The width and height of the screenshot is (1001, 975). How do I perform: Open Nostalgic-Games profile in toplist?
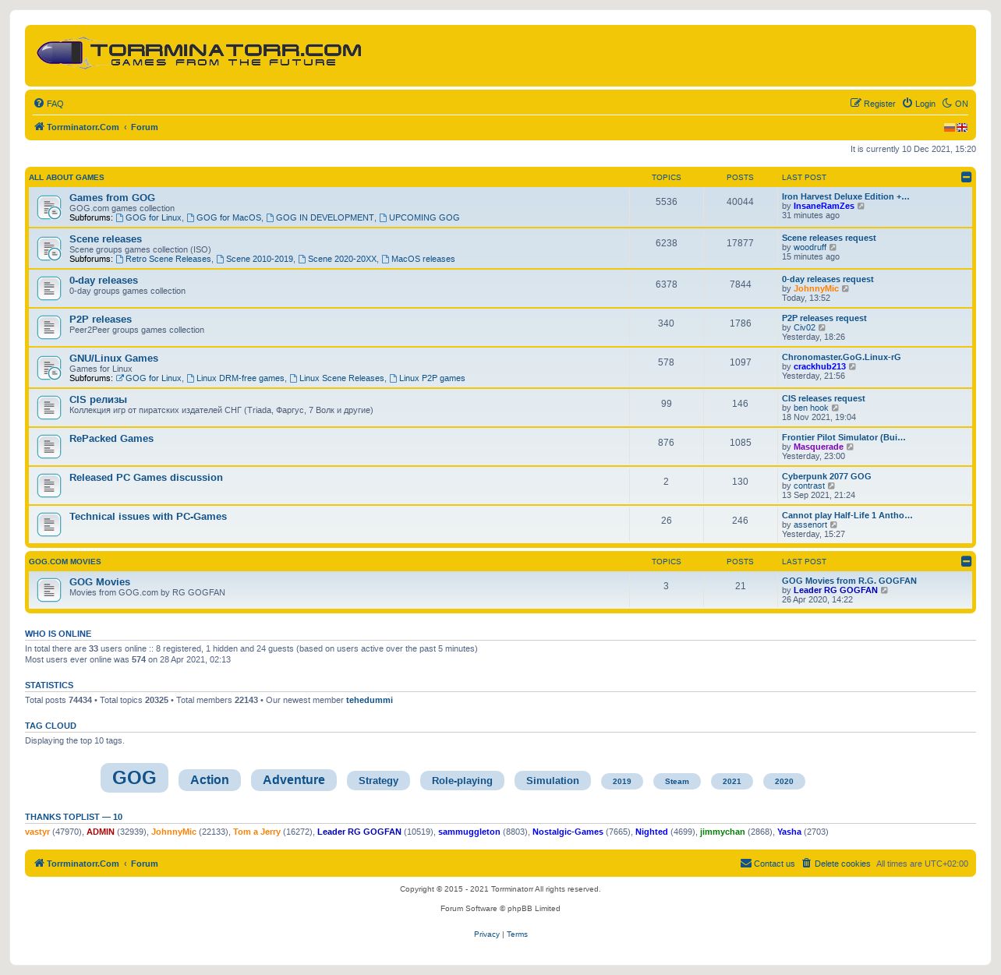(568, 832)
